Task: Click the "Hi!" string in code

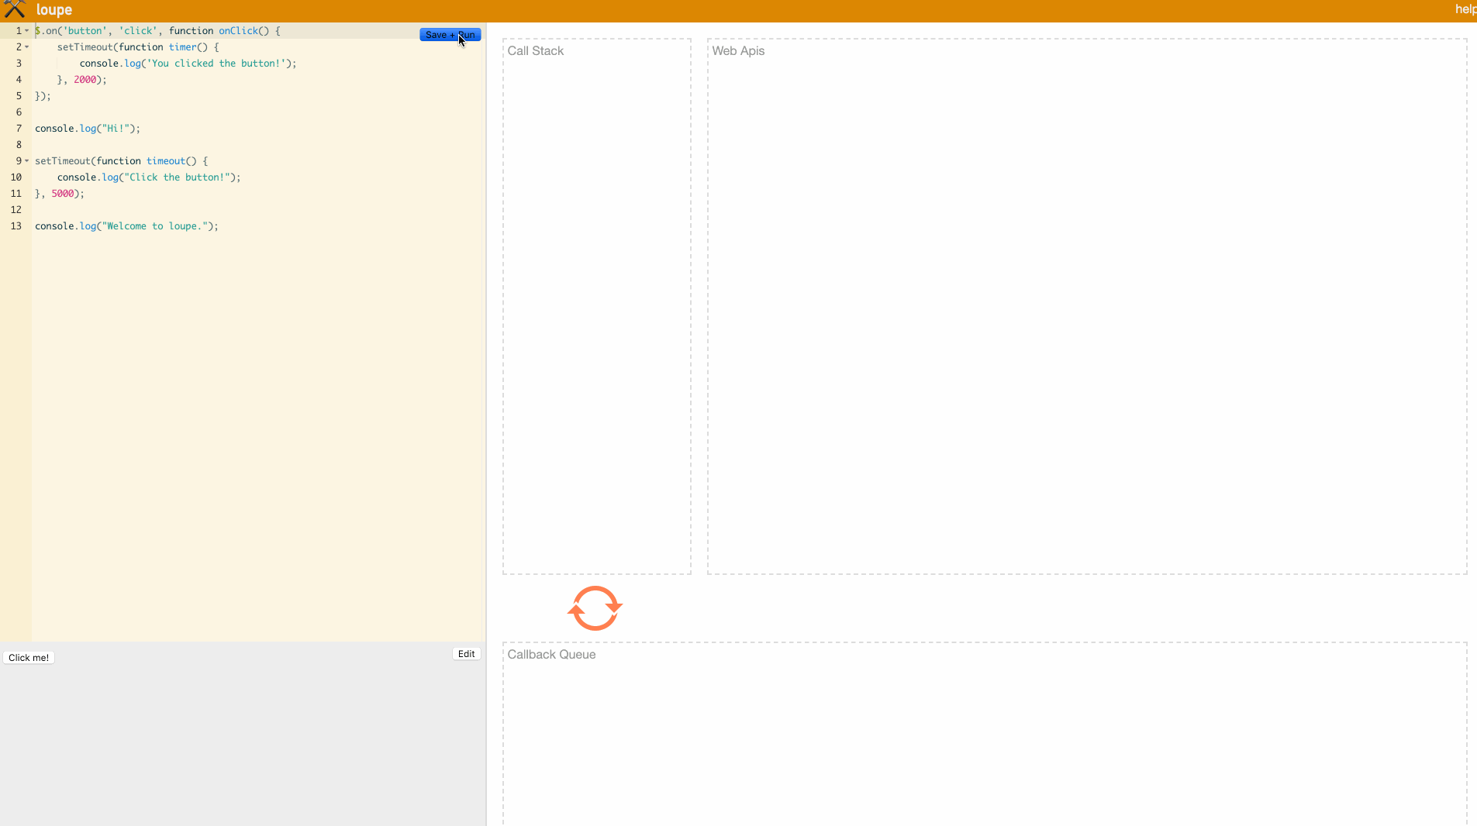Action: [116, 129]
